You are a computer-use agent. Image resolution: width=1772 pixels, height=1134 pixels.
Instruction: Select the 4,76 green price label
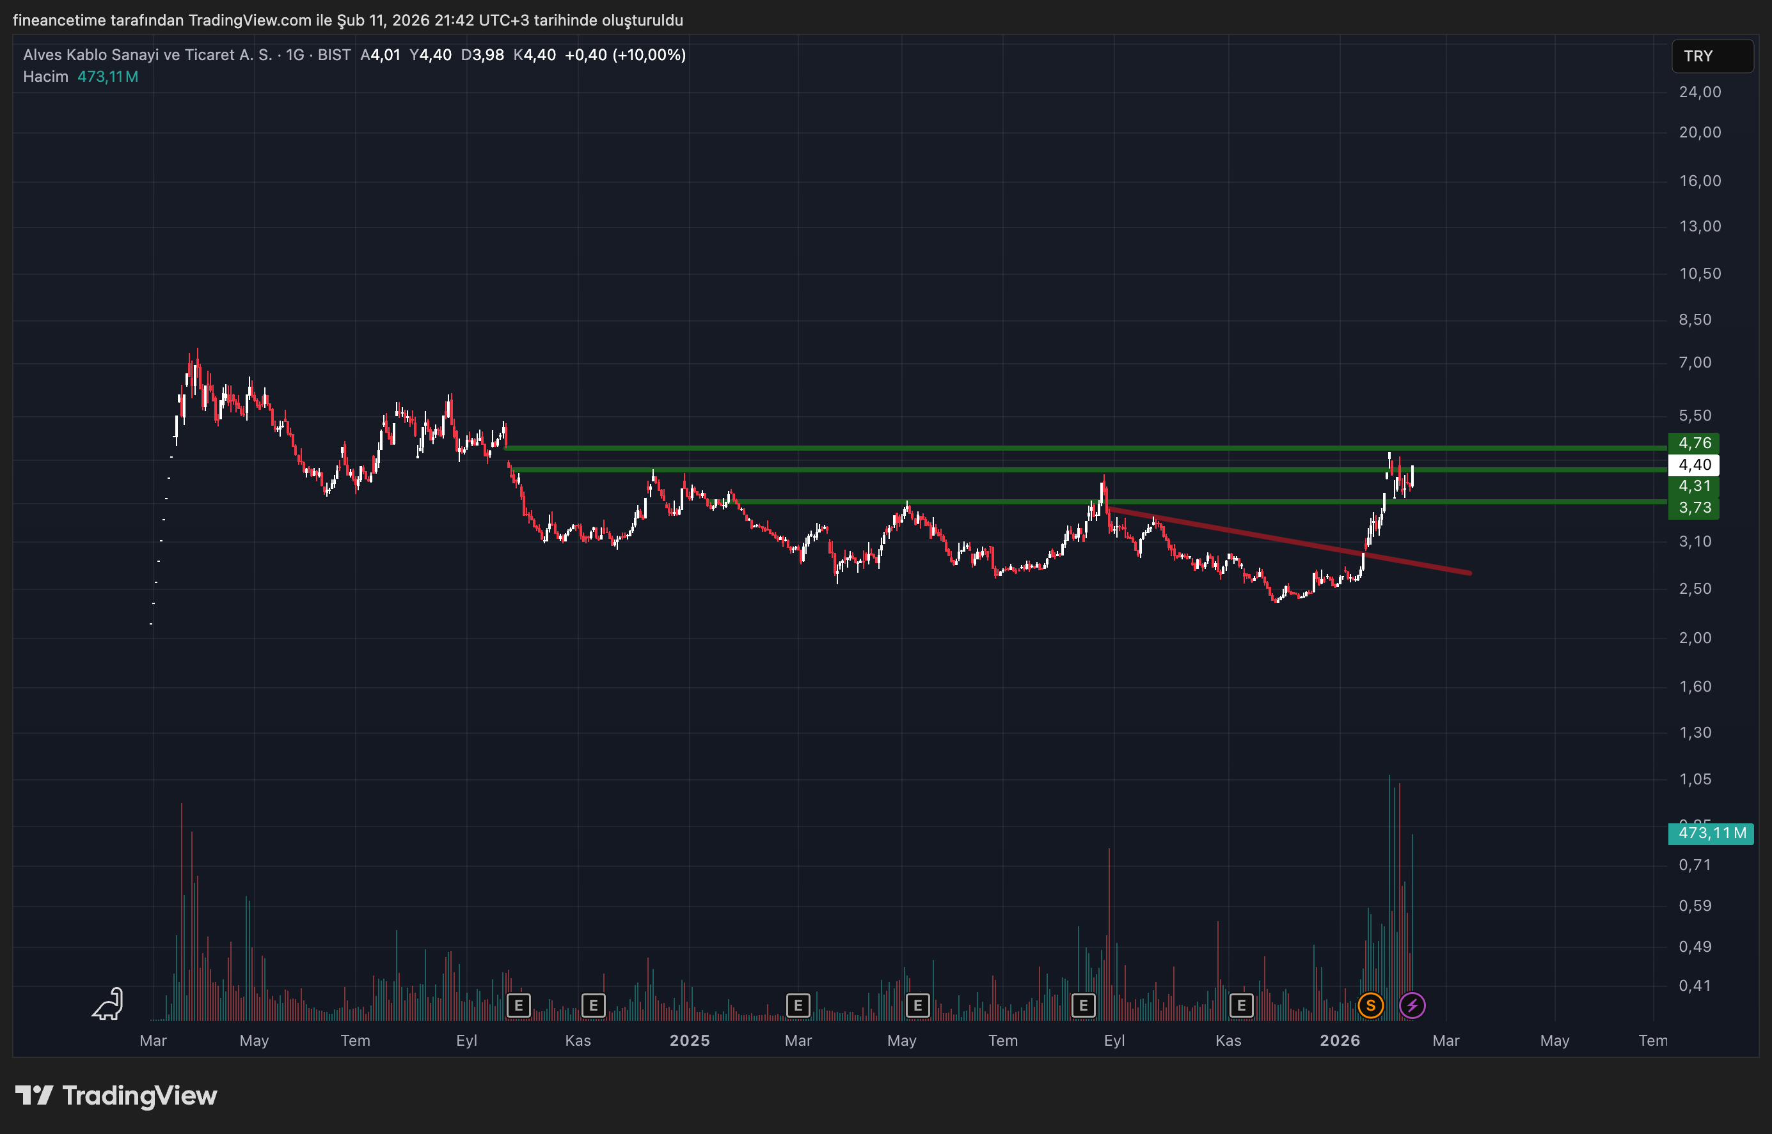[x=1693, y=442]
